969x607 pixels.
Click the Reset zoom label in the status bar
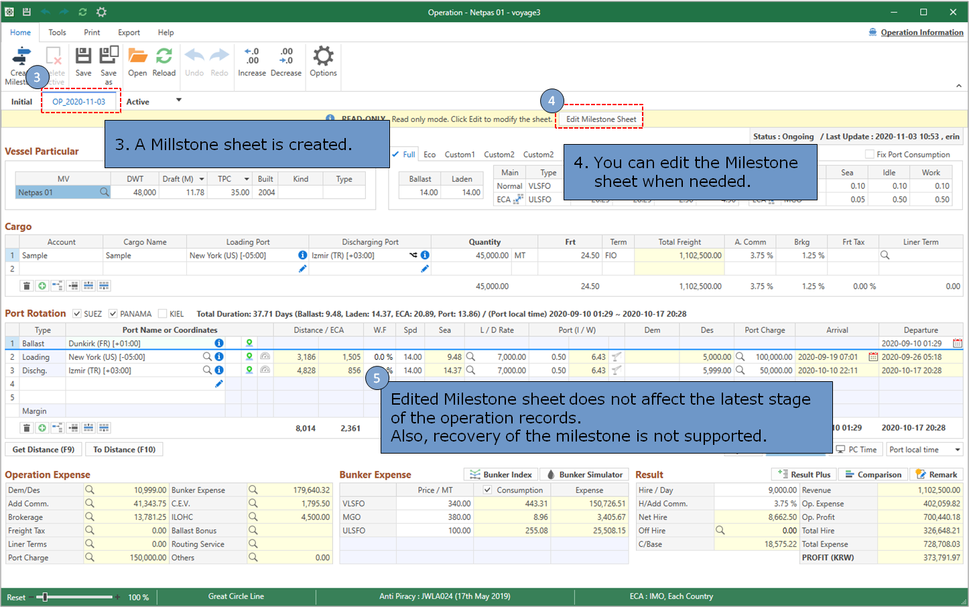coord(16,598)
